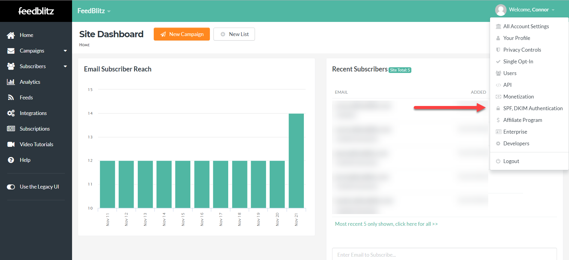The width and height of the screenshot is (569, 260).
Task: Click the API code brackets icon
Action: [x=498, y=85]
